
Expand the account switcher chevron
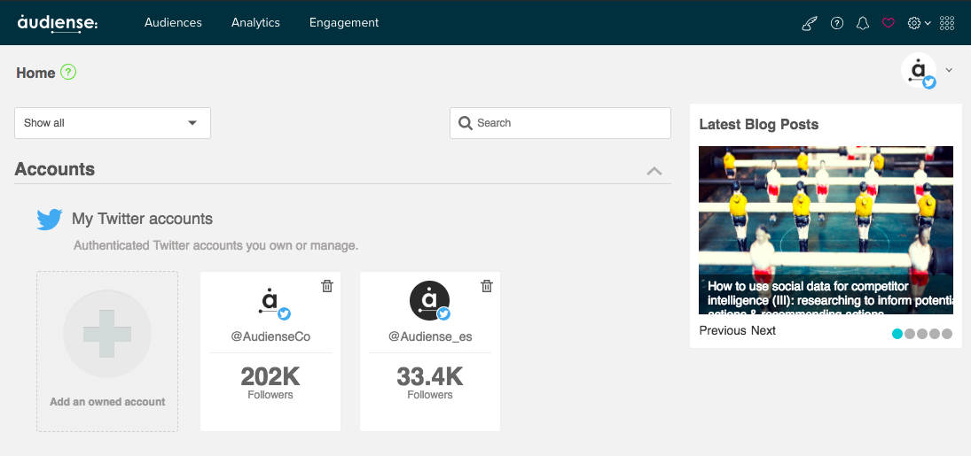(949, 70)
